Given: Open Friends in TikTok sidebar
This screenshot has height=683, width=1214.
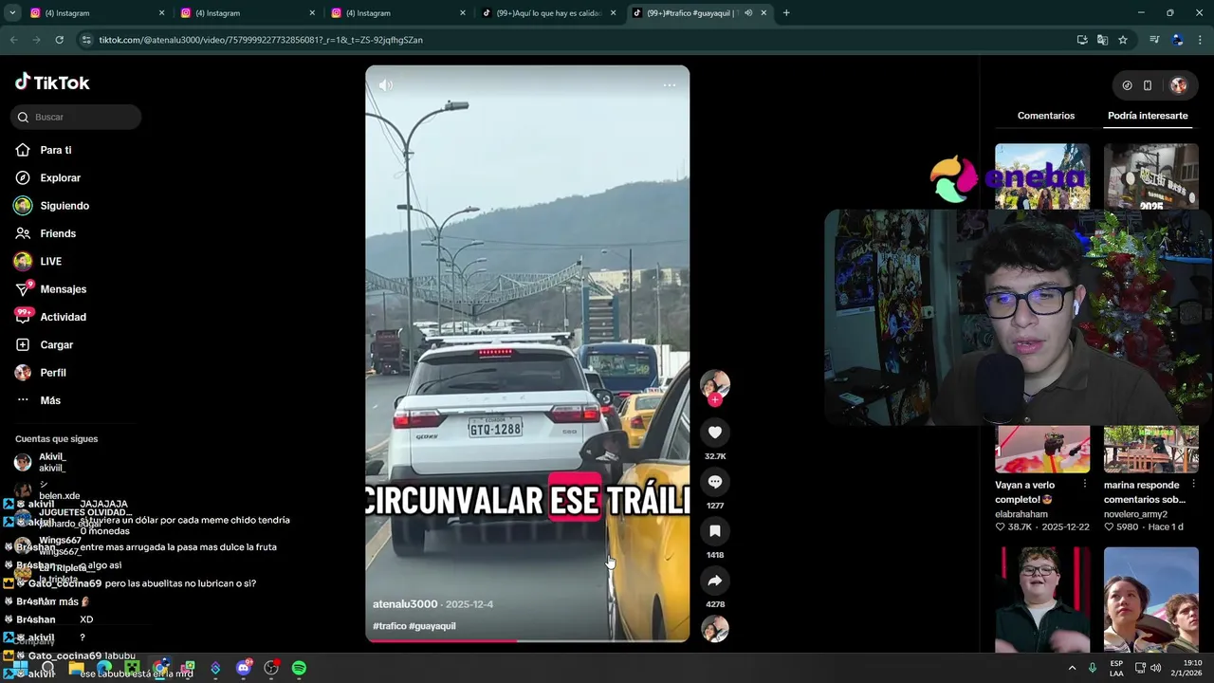Looking at the screenshot, I should pyautogui.click(x=57, y=233).
